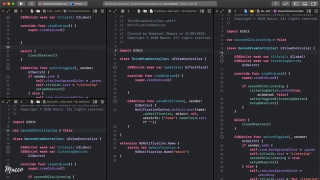Add an editor from right SecondViewController pane
Image resolution: width=320 pixels, height=180 pixels.
point(316,11)
